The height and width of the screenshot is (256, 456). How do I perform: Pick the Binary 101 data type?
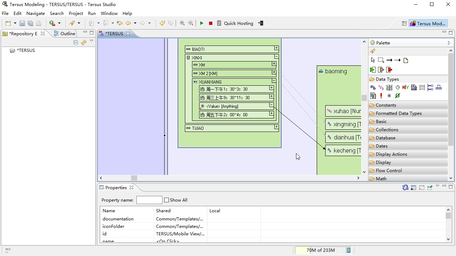tap(414, 87)
